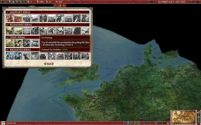This screenshot has height=125, width=201.
Task: Pick the cavalry rider military idea
Action: point(60,18)
